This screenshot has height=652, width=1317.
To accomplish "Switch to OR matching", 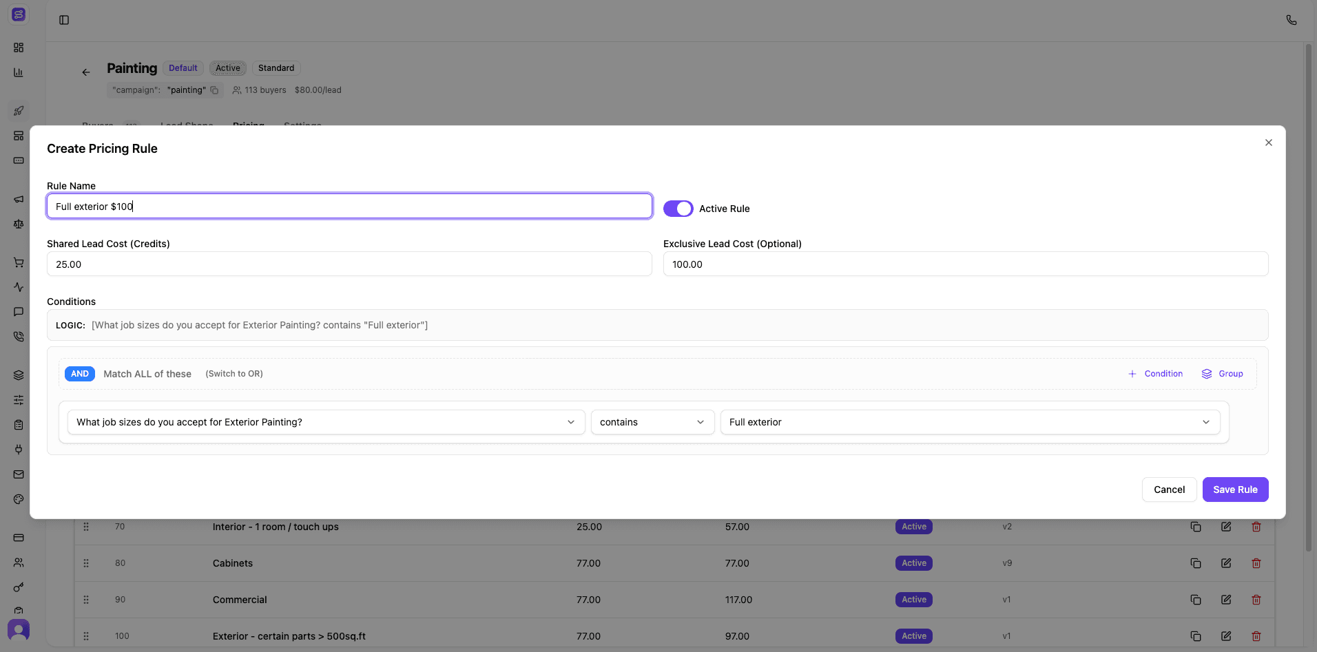I will point(234,374).
